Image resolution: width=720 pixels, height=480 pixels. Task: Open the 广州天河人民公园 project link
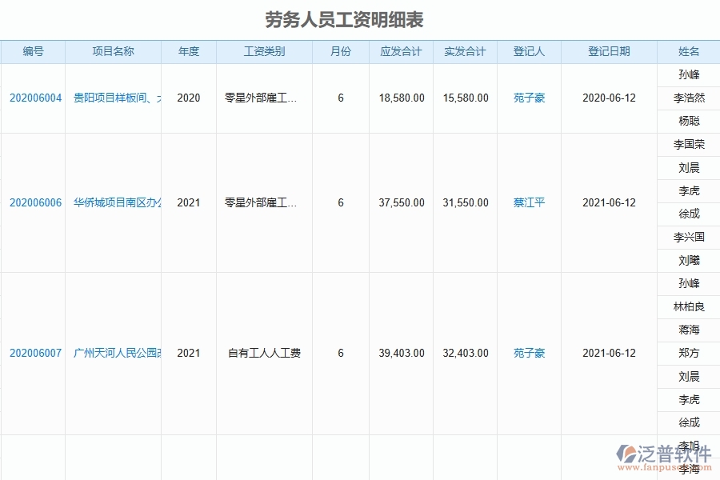(112, 353)
